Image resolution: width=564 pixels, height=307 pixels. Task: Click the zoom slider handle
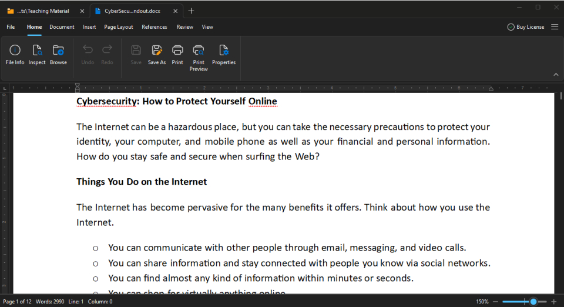[x=533, y=302]
